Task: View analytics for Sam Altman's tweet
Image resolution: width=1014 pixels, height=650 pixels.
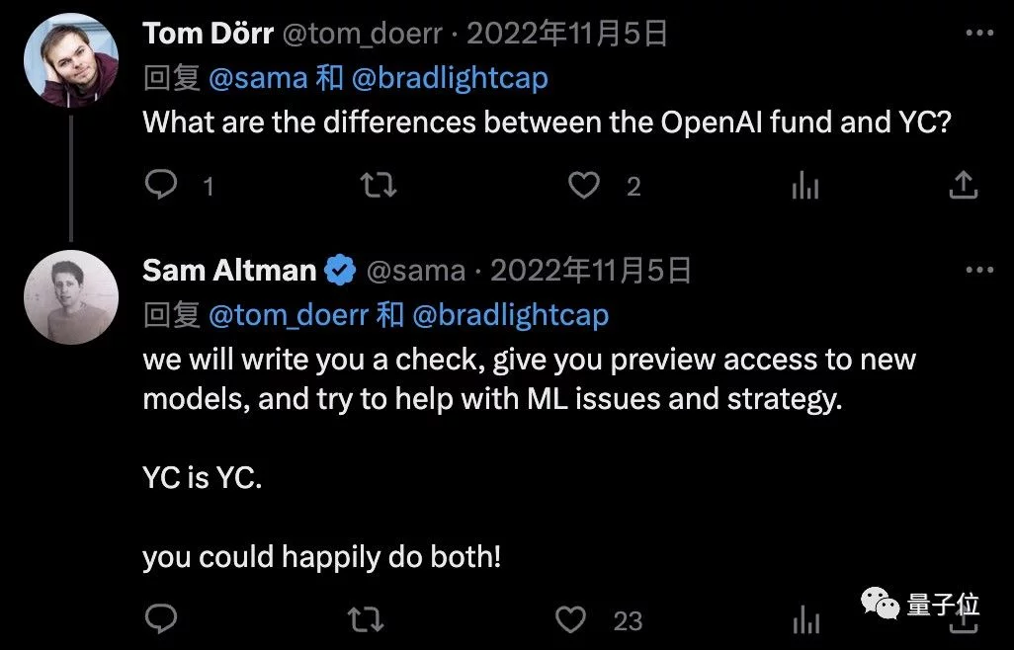Action: 805,619
